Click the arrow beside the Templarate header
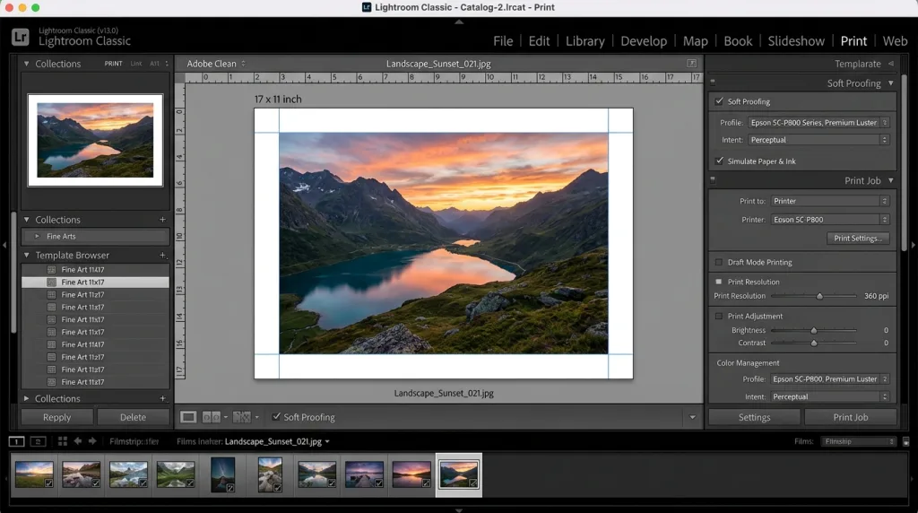Viewport: 918px width, 513px height. pos(890,64)
